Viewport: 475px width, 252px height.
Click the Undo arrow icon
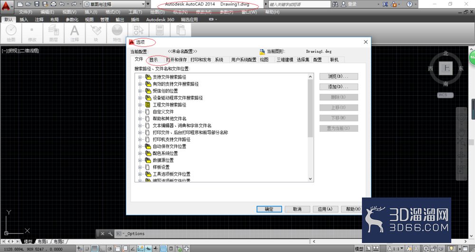click(62, 4)
